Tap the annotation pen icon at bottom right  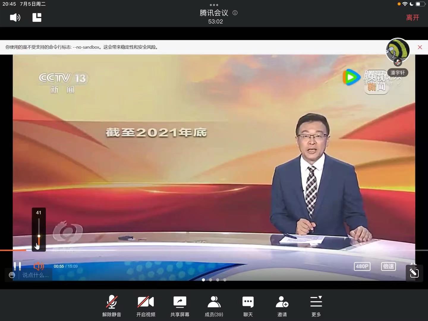[x=414, y=273]
